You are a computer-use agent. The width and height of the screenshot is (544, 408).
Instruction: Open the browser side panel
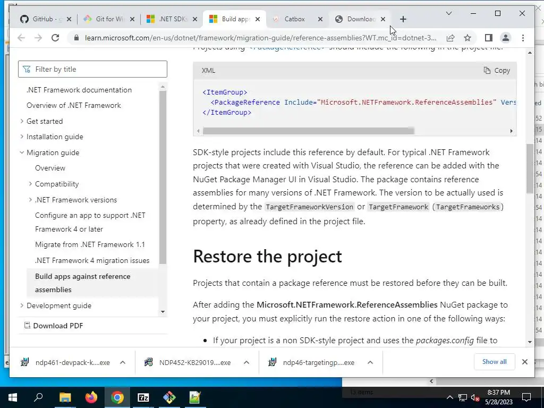489,38
